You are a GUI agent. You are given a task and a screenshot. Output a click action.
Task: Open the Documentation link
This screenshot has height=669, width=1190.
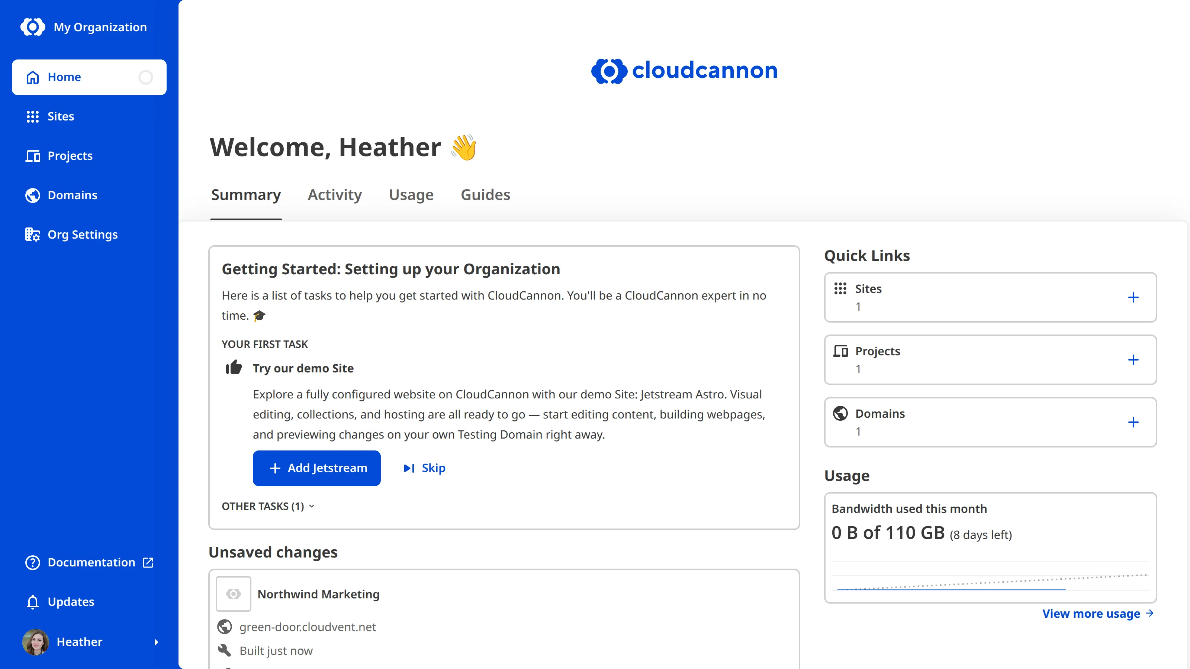[89, 562]
